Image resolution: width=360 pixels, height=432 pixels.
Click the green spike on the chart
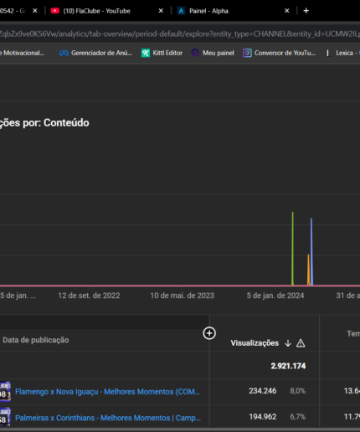click(x=293, y=249)
